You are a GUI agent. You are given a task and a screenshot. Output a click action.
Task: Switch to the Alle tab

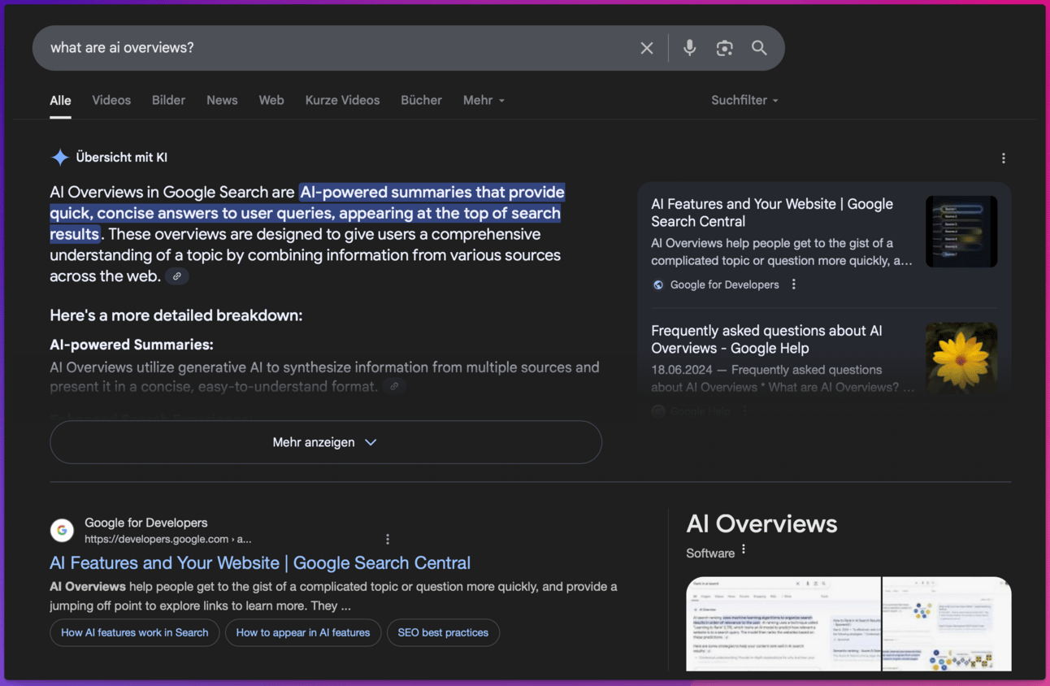tap(60, 101)
